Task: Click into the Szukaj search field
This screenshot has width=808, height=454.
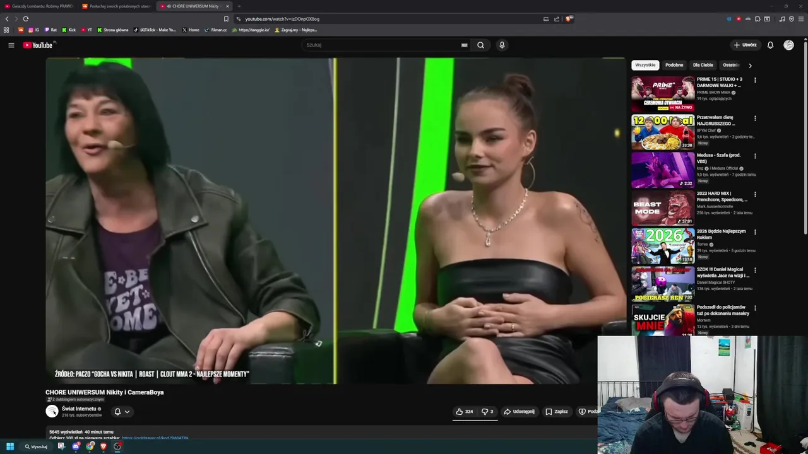Action: 382,45
